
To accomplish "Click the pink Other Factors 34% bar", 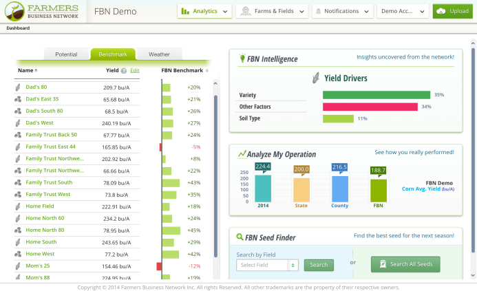I will click(x=370, y=107).
